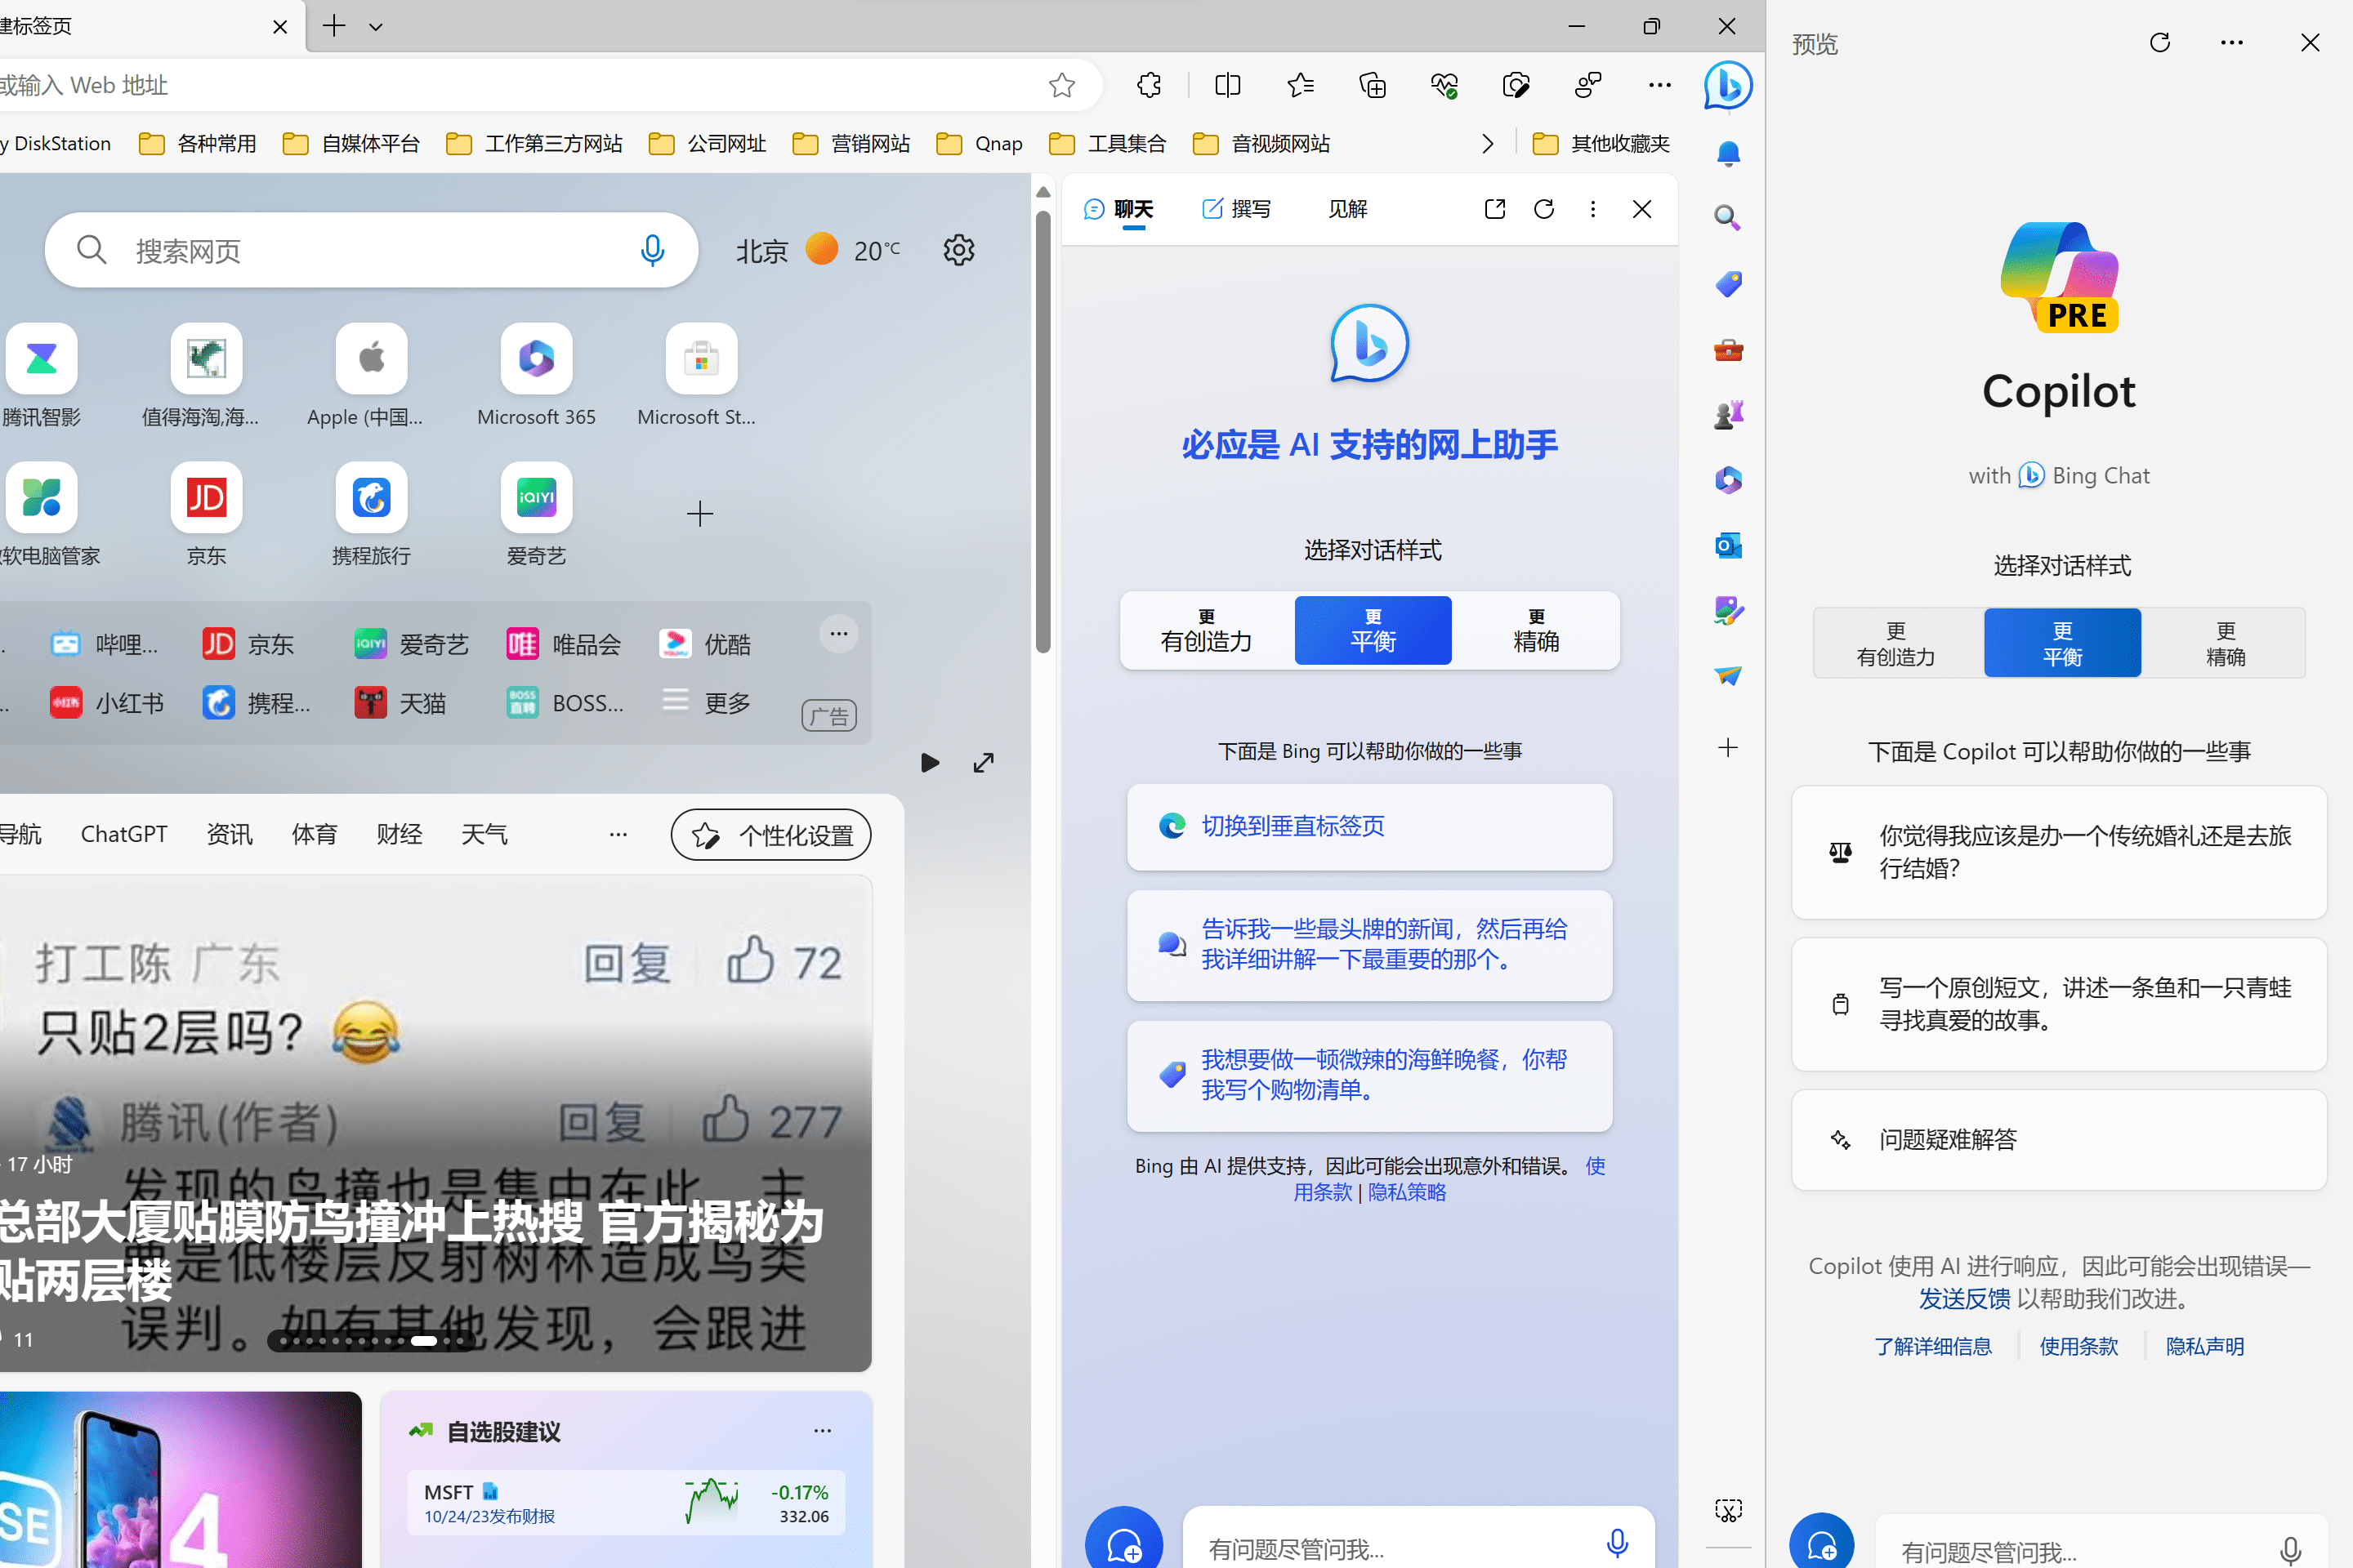Open Copilot preview panel more options

[x=2232, y=43]
